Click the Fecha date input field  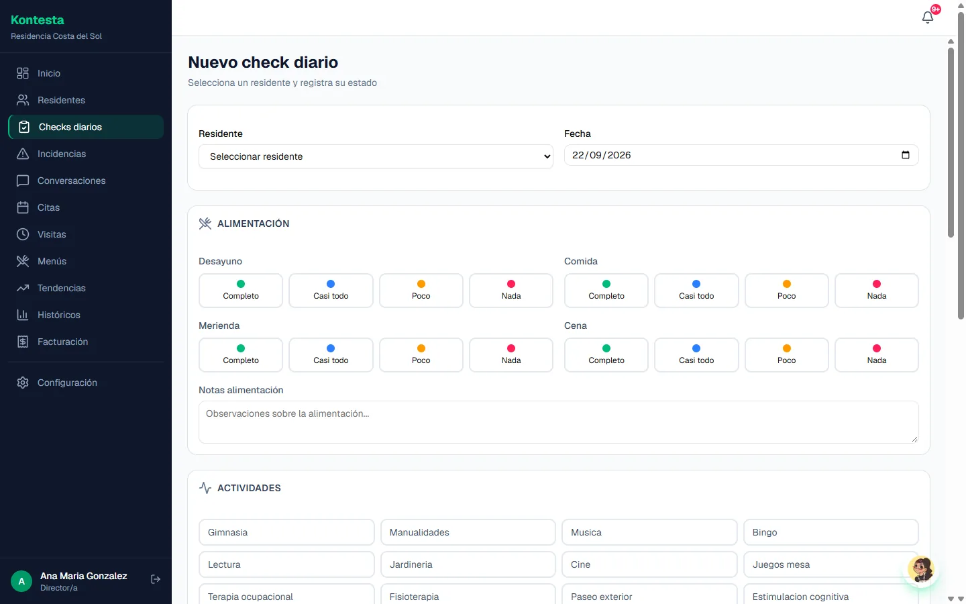click(741, 155)
